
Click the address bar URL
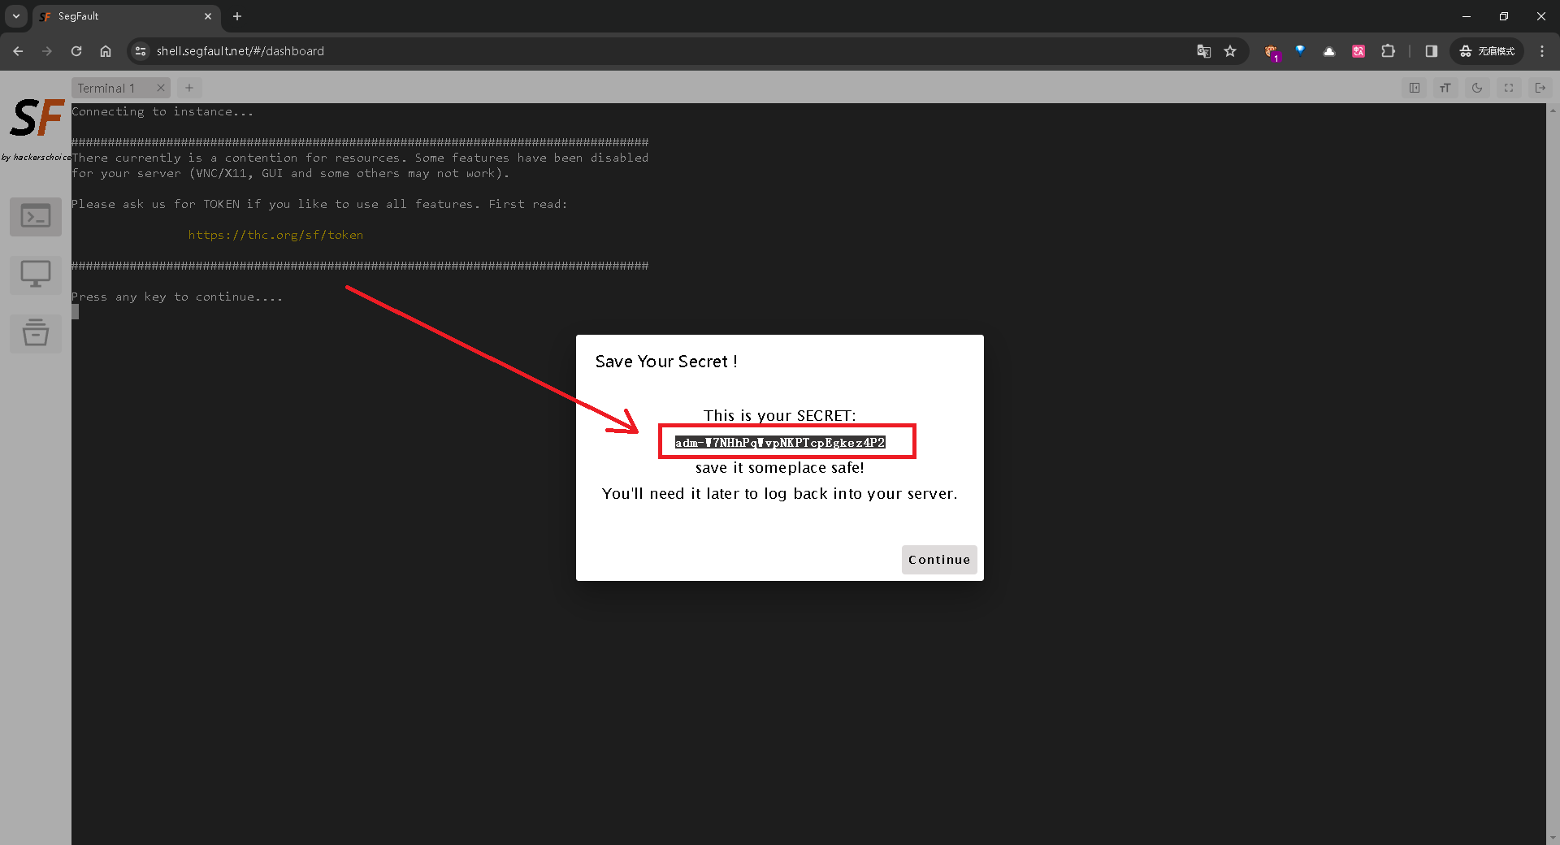pyautogui.click(x=240, y=51)
